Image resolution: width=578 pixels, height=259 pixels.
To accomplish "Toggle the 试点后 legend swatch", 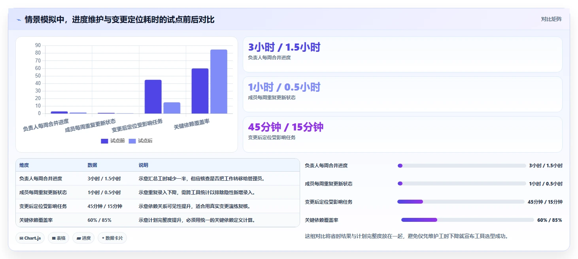I will tap(132, 141).
